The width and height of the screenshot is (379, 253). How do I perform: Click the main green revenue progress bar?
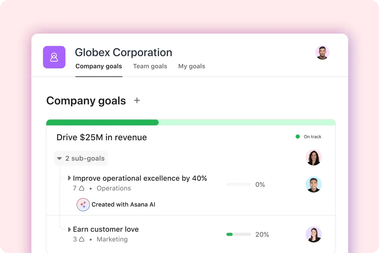coord(191,122)
